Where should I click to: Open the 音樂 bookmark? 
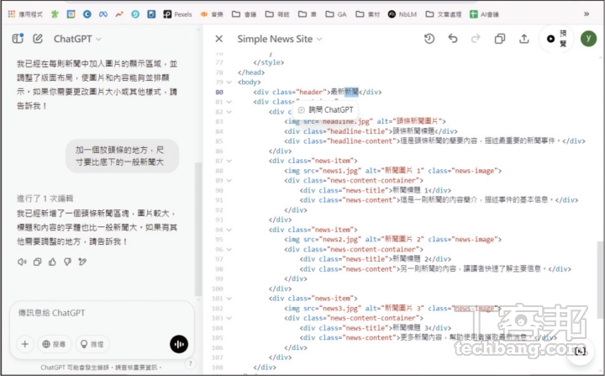point(212,14)
